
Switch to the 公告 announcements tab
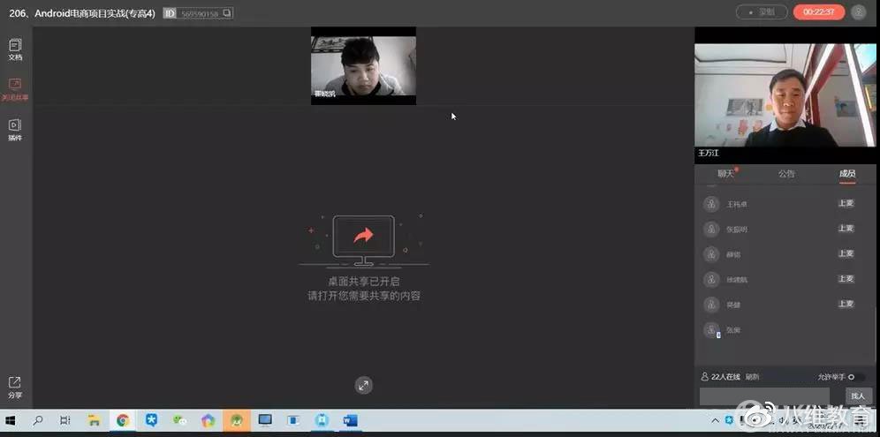[786, 174]
